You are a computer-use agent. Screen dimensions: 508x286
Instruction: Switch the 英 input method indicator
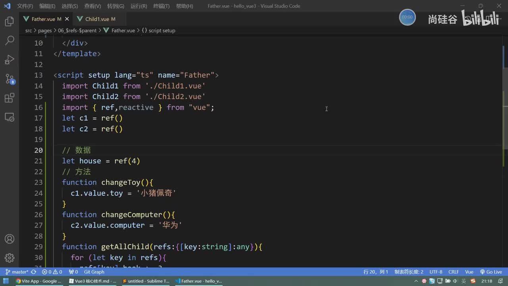tap(464, 281)
